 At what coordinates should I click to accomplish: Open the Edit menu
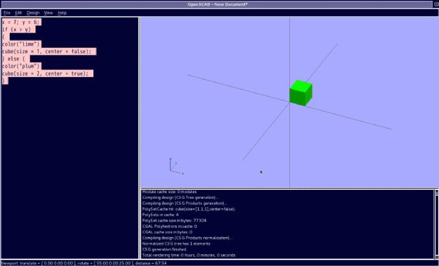[x=18, y=13]
